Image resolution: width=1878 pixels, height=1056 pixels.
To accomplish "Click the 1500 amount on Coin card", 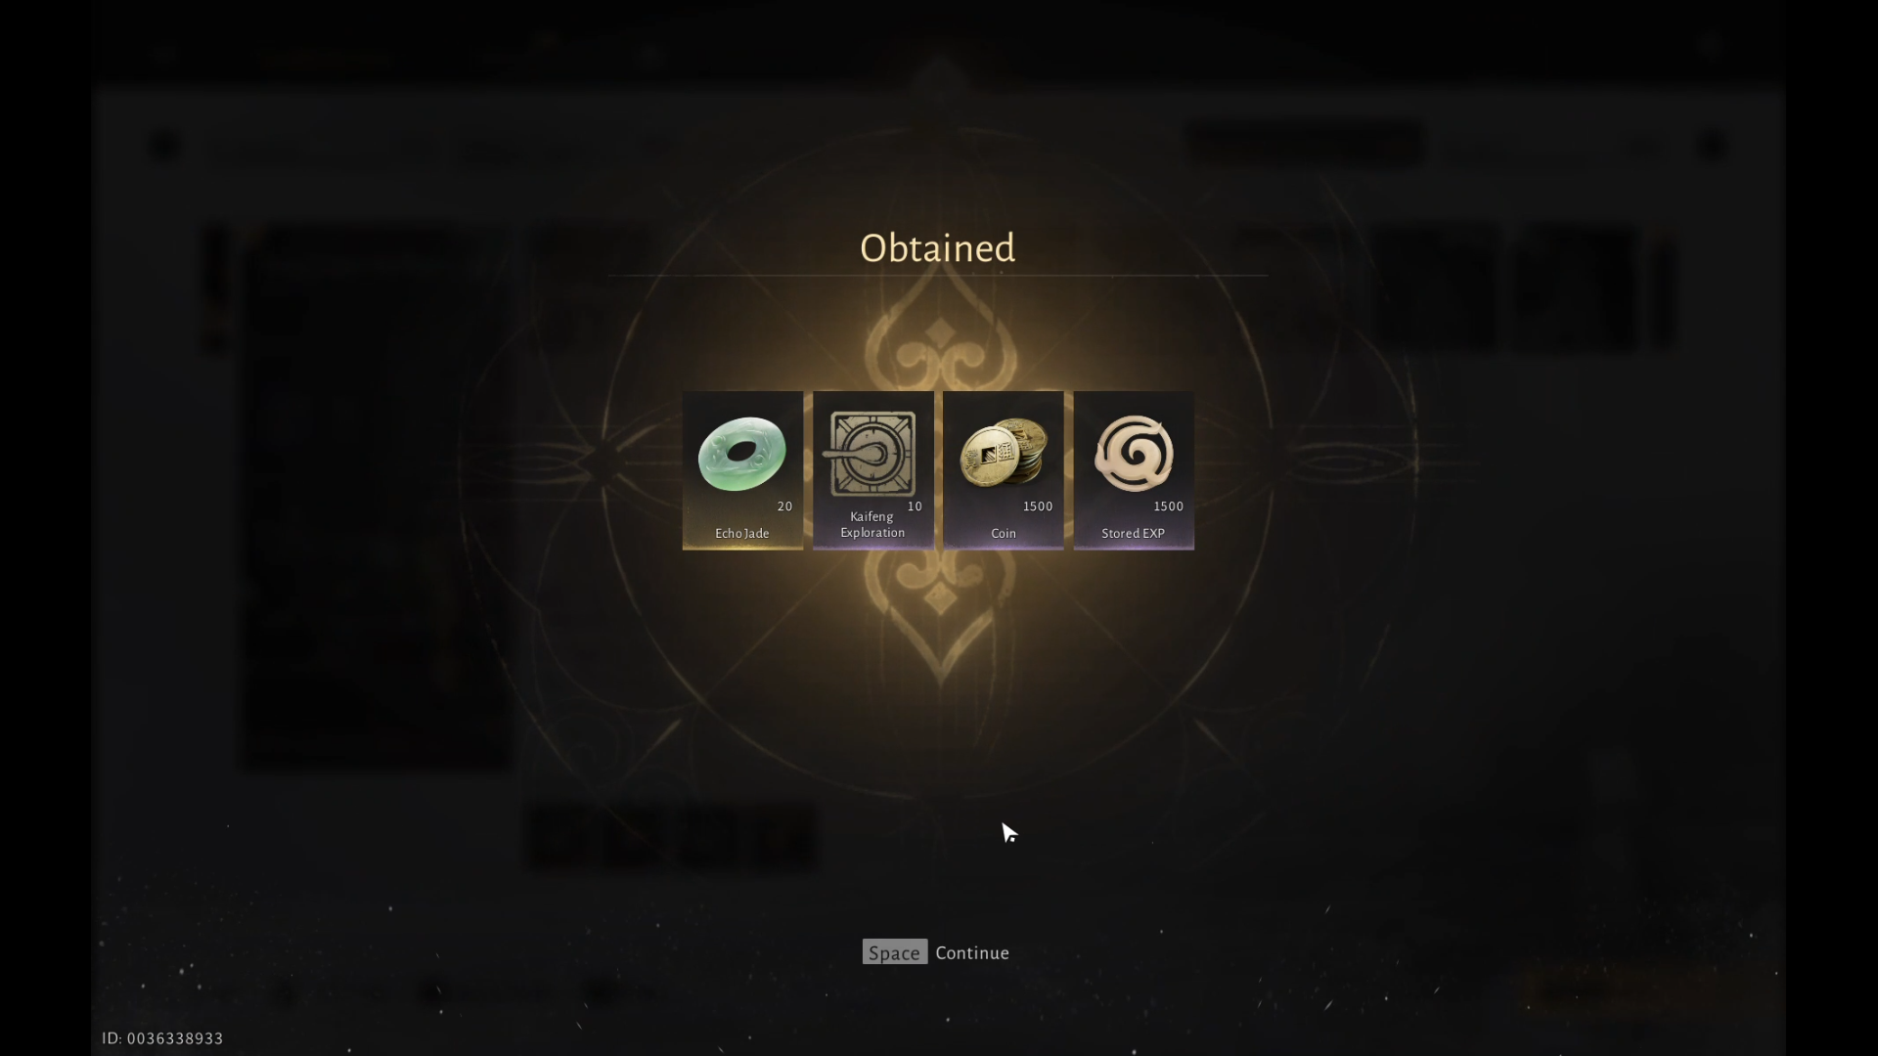I will click(1038, 506).
